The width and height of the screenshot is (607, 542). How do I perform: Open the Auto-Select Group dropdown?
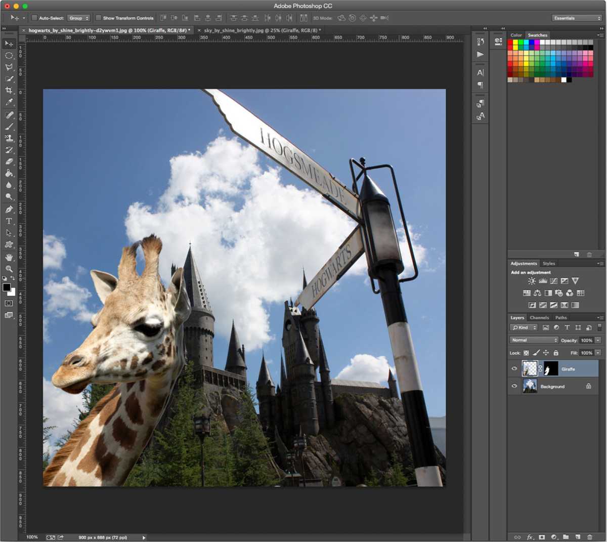(x=78, y=18)
